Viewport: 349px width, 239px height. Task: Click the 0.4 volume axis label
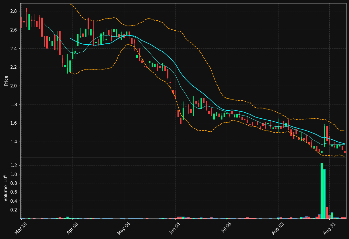click(13, 201)
